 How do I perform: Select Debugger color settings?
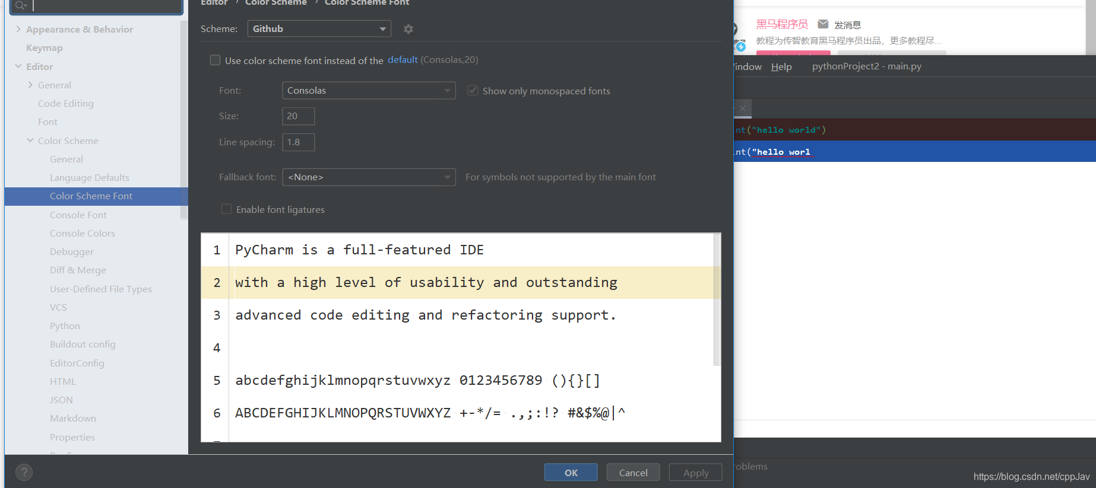(72, 251)
